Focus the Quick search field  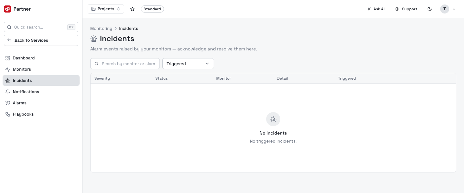coord(41,27)
